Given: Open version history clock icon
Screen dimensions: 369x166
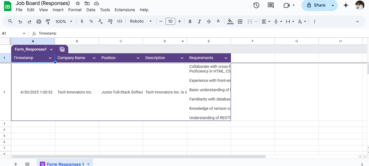Looking at the screenshot, I should 256,5.
